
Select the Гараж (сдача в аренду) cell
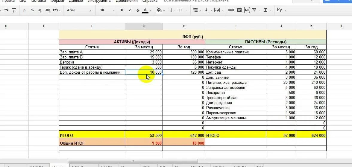click(92, 67)
